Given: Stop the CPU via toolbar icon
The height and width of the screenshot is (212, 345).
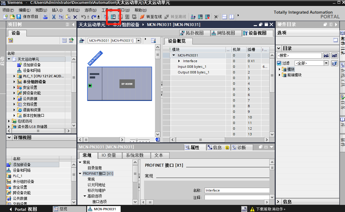Looking at the screenshot, I should (207, 17).
